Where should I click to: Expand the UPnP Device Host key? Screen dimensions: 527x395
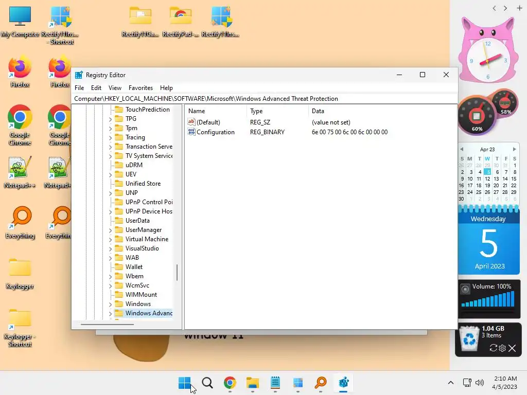110,211
